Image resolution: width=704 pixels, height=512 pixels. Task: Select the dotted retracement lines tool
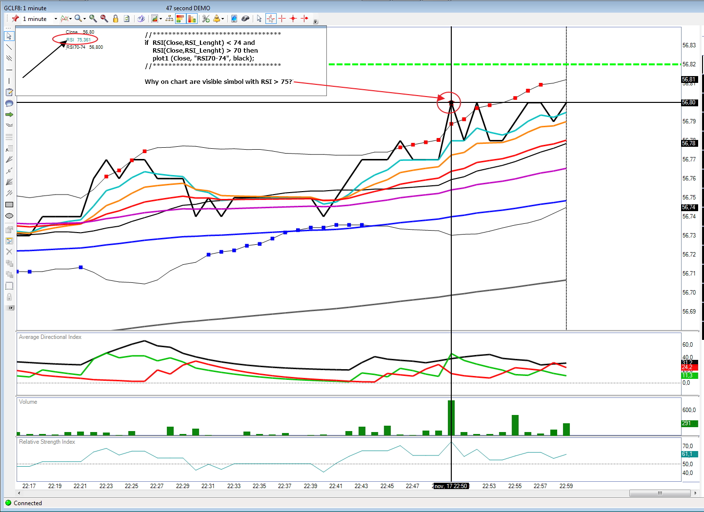pyautogui.click(x=9, y=137)
